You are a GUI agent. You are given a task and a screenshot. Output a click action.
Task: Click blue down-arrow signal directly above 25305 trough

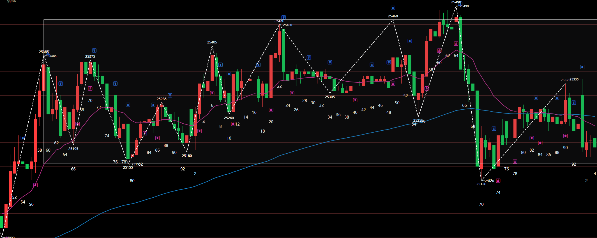coord(330,62)
